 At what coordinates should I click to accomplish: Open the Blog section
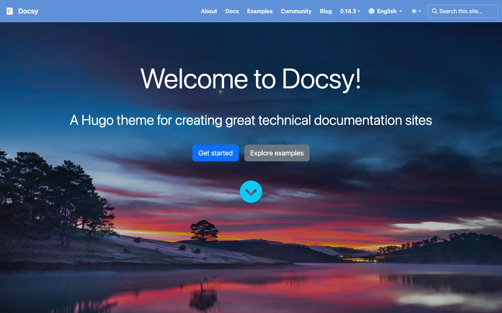pyautogui.click(x=326, y=11)
